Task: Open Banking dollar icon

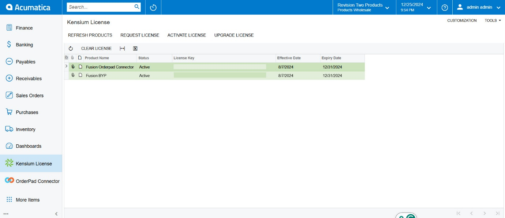Action: pyautogui.click(x=10, y=44)
